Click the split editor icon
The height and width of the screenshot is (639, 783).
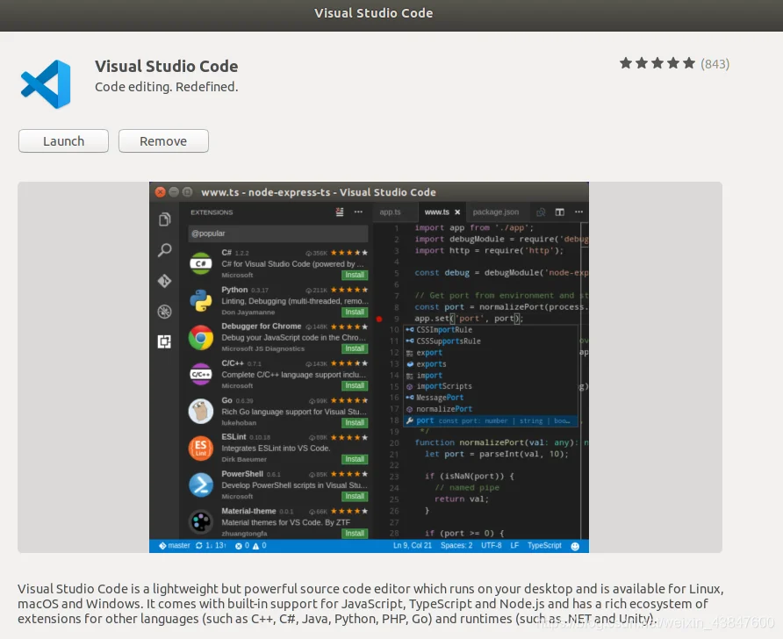click(559, 212)
